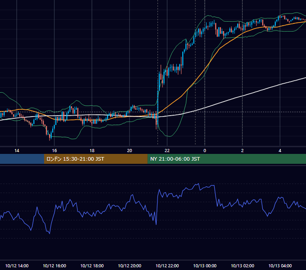The height and width of the screenshot is (270, 306).
Task: Click the 10/12 22:00 date label
Action: click(167, 265)
